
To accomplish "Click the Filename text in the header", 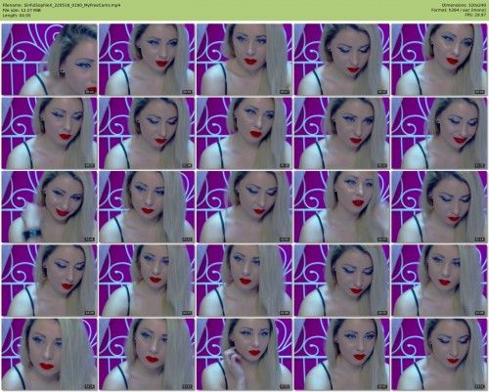I will point(61,5).
